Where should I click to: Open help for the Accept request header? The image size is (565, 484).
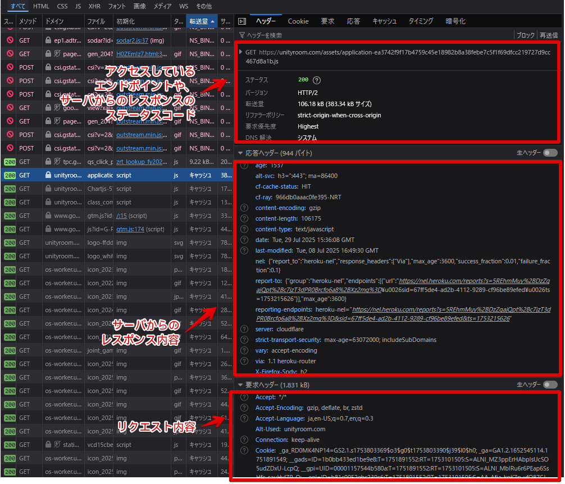[244, 397]
